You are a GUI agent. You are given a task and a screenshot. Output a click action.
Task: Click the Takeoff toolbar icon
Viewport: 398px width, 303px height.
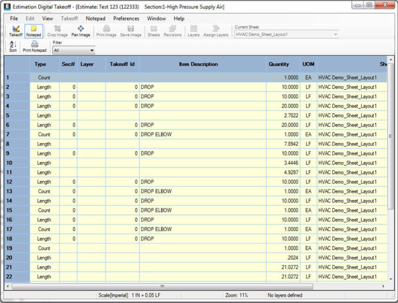pyautogui.click(x=16, y=31)
